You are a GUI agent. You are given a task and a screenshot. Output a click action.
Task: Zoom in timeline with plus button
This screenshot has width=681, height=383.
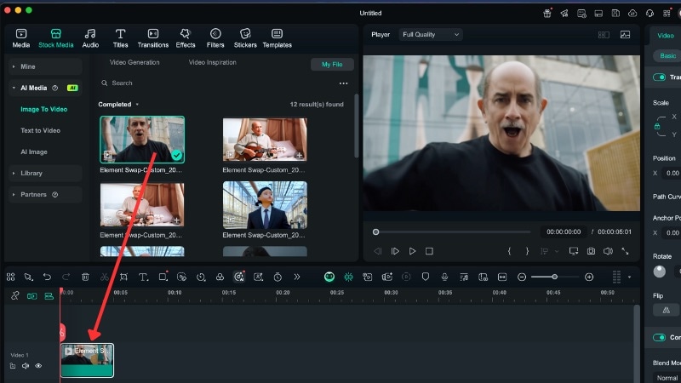click(x=589, y=277)
